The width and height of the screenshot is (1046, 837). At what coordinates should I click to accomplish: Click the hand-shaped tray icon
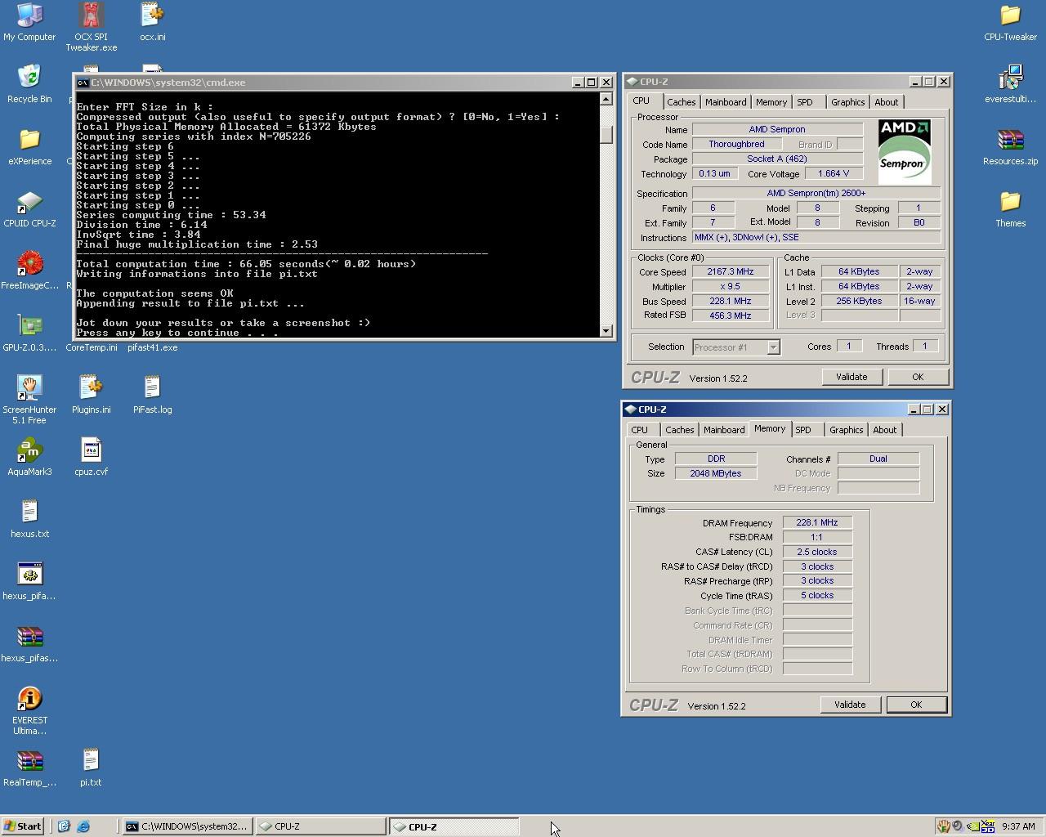pyautogui.click(x=943, y=826)
